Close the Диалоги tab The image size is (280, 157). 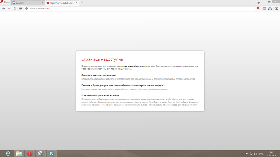coord(42,3)
